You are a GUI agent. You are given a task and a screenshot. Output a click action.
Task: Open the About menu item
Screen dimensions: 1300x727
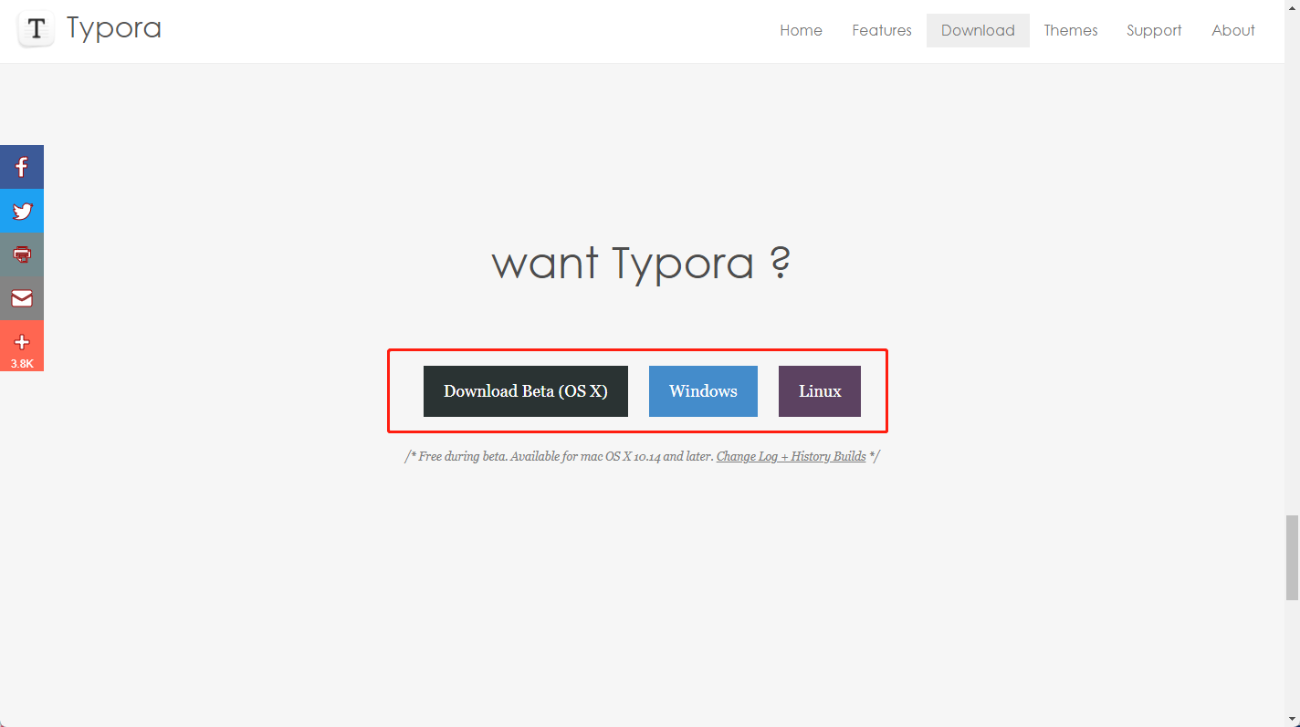pyautogui.click(x=1233, y=30)
